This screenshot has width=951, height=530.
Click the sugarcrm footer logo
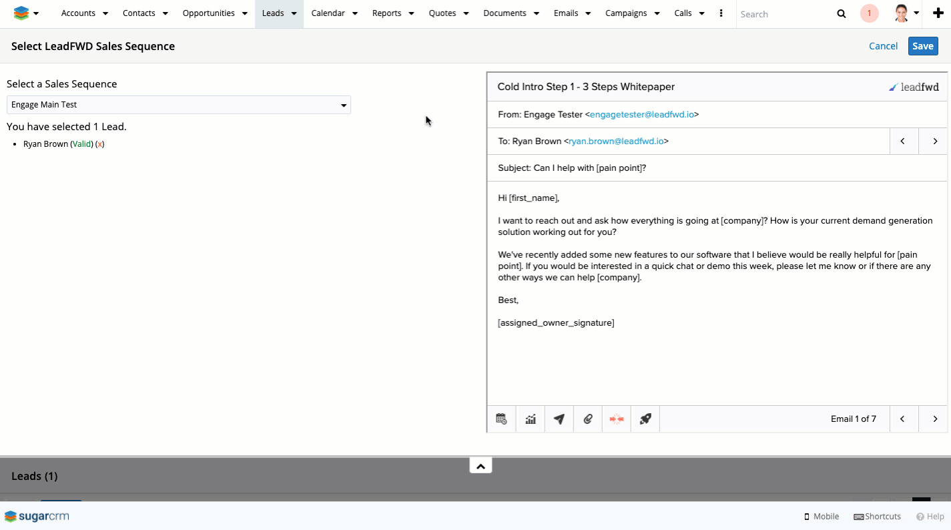click(37, 516)
